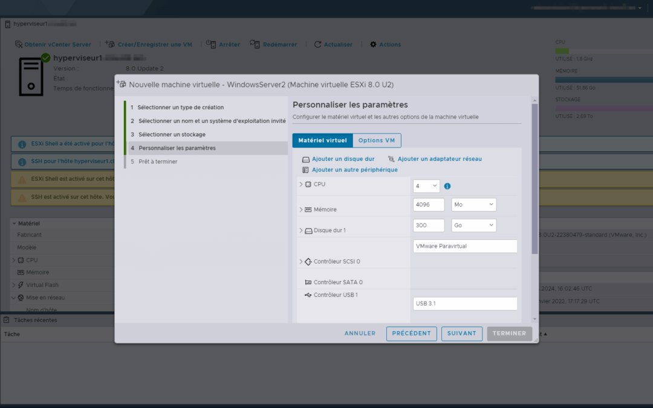Select step 4 Personnaliser les paramètres
The width and height of the screenshot is (653, 408).
click(x=207, y=148)
